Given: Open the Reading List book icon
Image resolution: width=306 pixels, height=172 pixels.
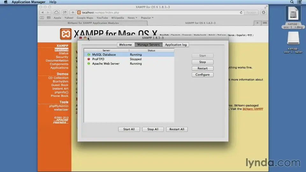Looking at the screenshot, I should [42, 18].
